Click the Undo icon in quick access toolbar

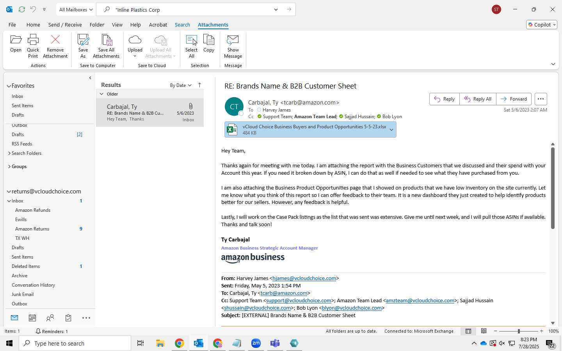coord(33,9)
